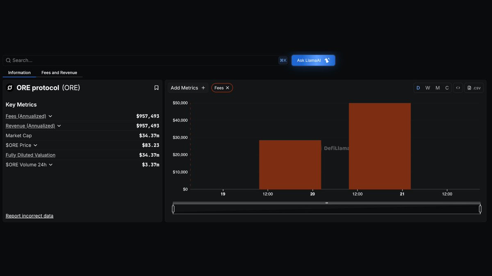Click the $957,493 Revenue (Annualized) value

(148, 126)
